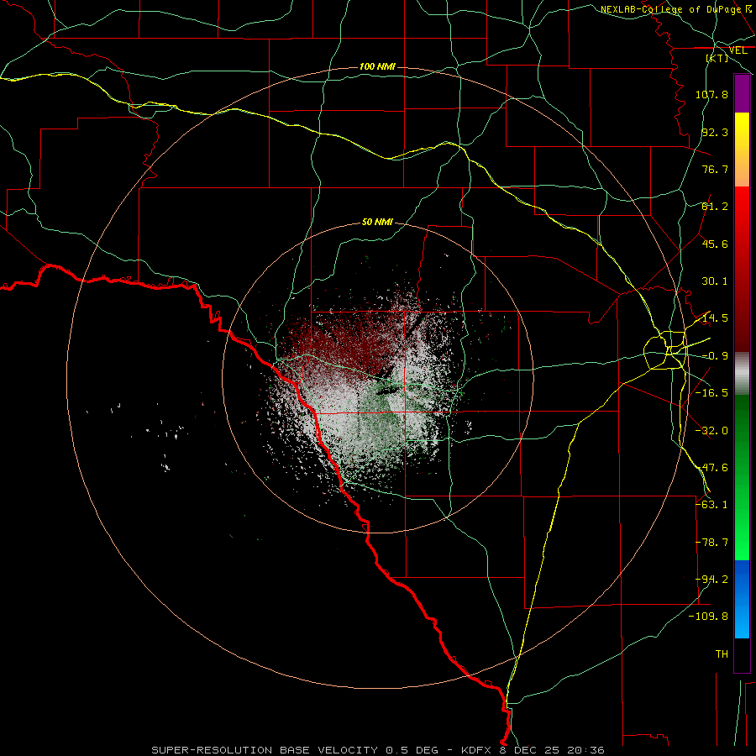The image size is (756, 756).
Task: Click the red segment of color bar
Action: tap(742, 269)
